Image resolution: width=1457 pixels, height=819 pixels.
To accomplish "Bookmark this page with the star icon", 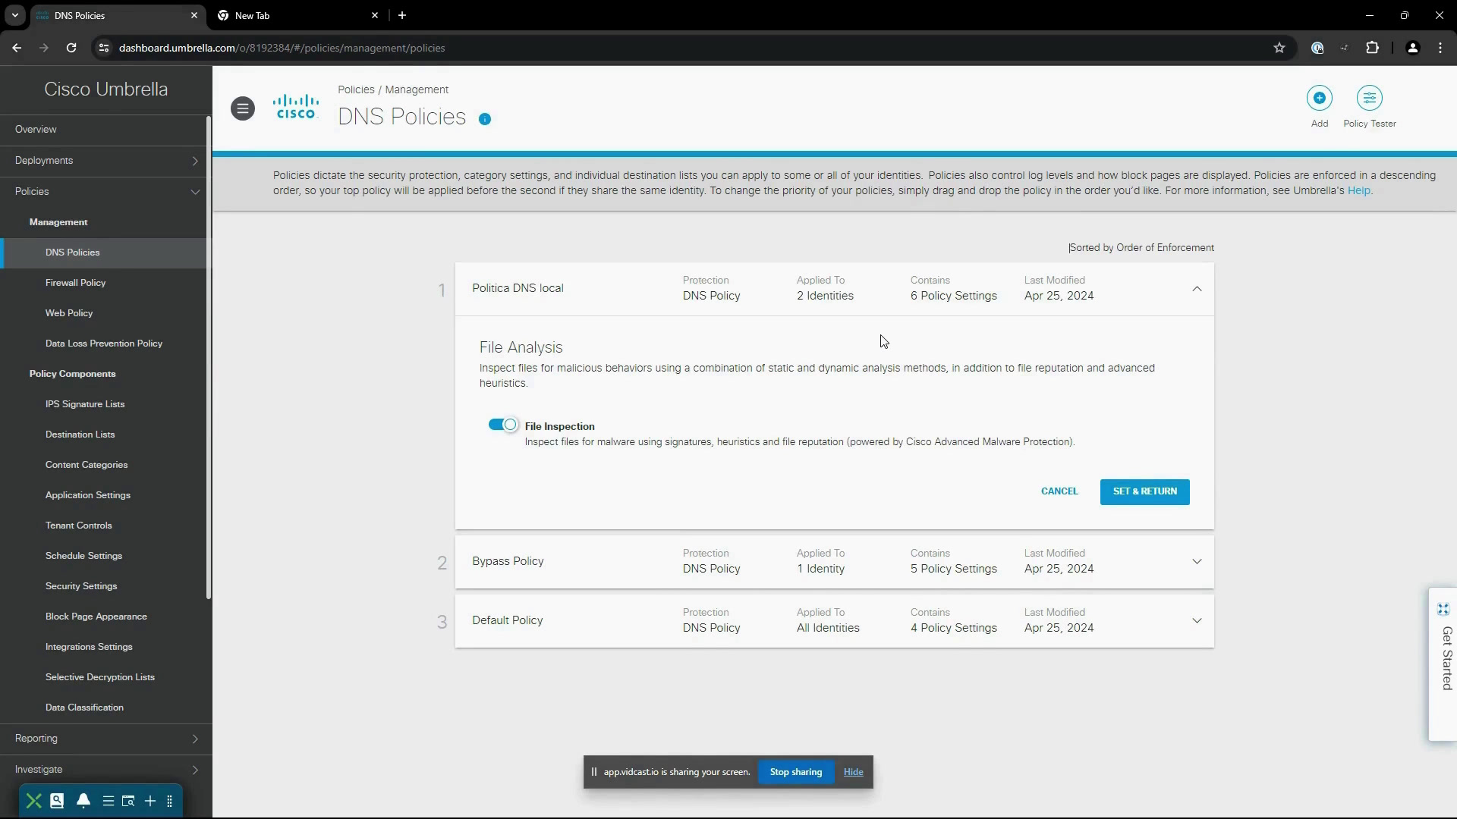I will tap(1279, 48).
